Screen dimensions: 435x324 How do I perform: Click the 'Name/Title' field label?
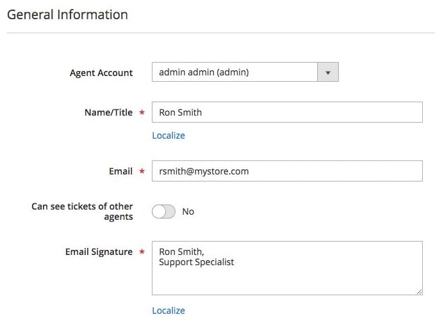(108, 112)
